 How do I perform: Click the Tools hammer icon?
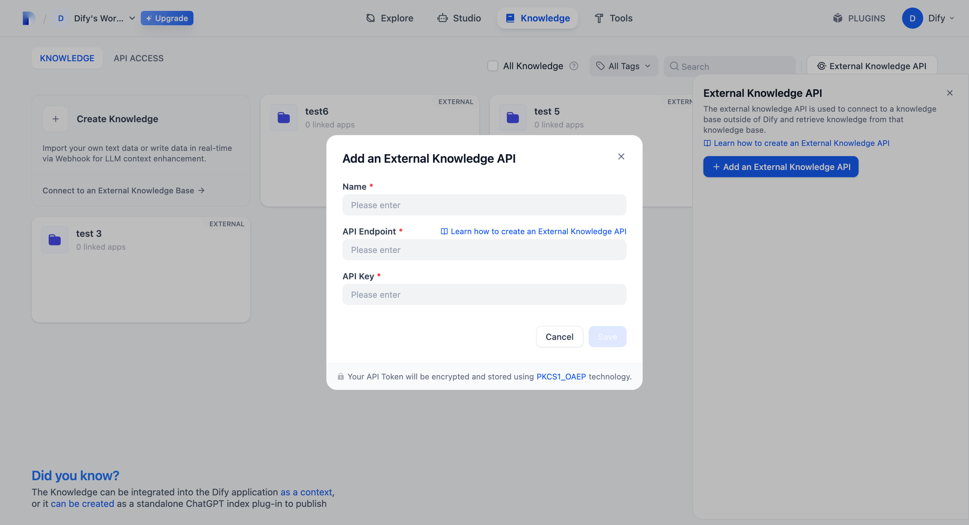coord(599,18)
